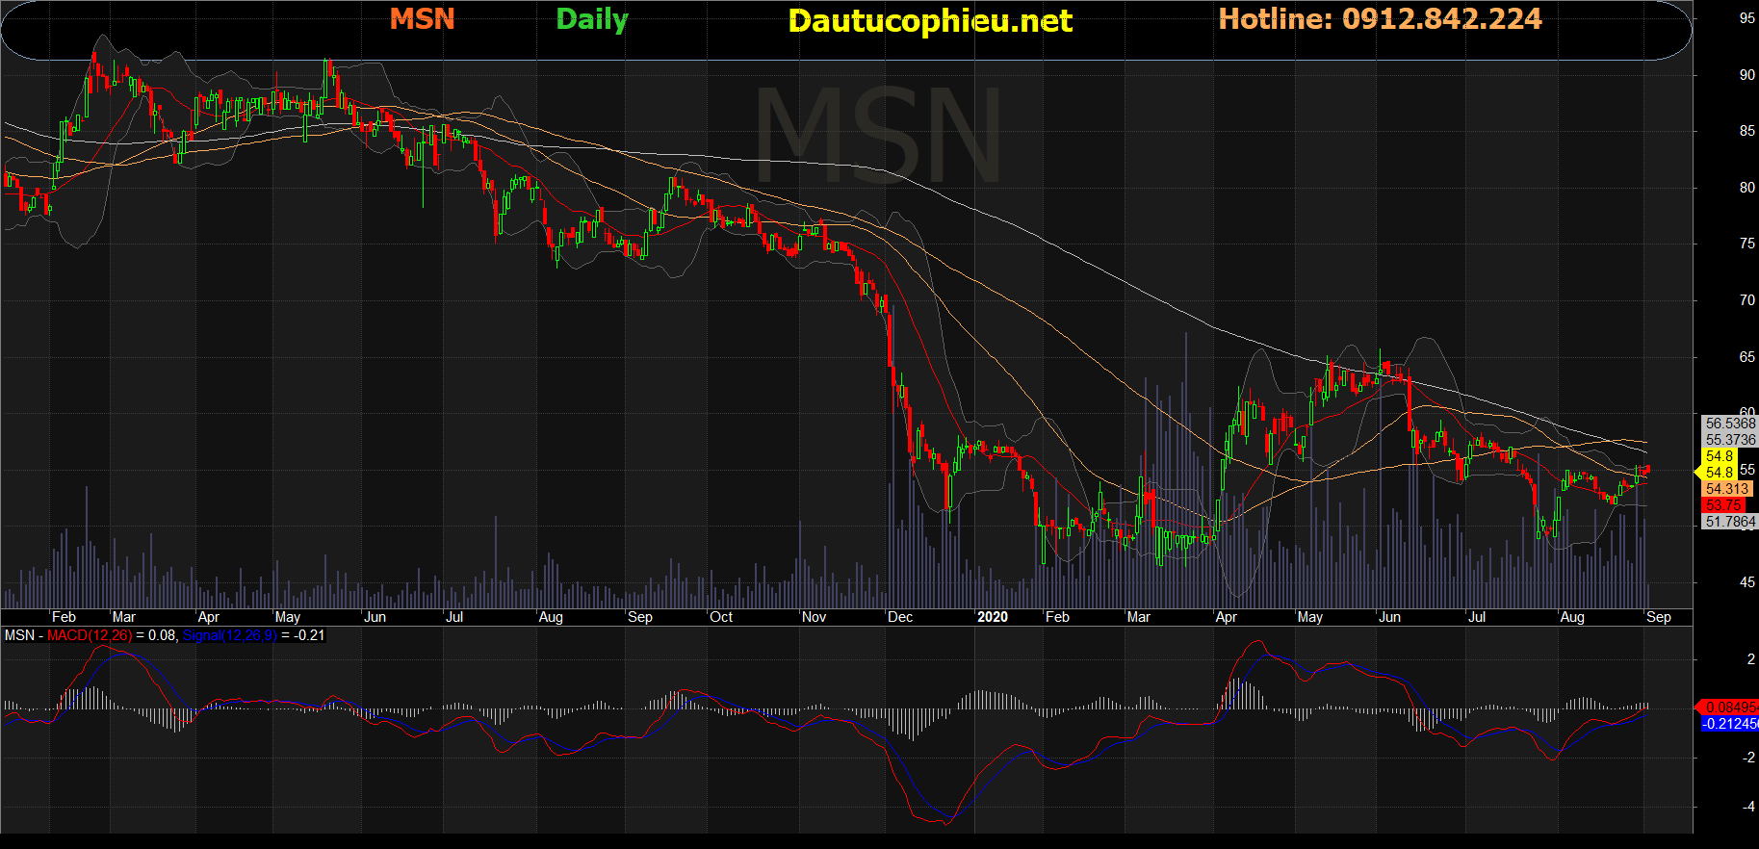This screenshot has width=1759, height=849.
Task: Click the blue -0.212456 signal value tag
Action: click(1730, 724)
